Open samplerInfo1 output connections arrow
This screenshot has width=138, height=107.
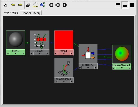click(72, 81)
